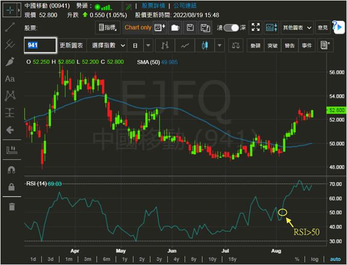Select the 10y time range
347x265 pixels.
[212, 259]
